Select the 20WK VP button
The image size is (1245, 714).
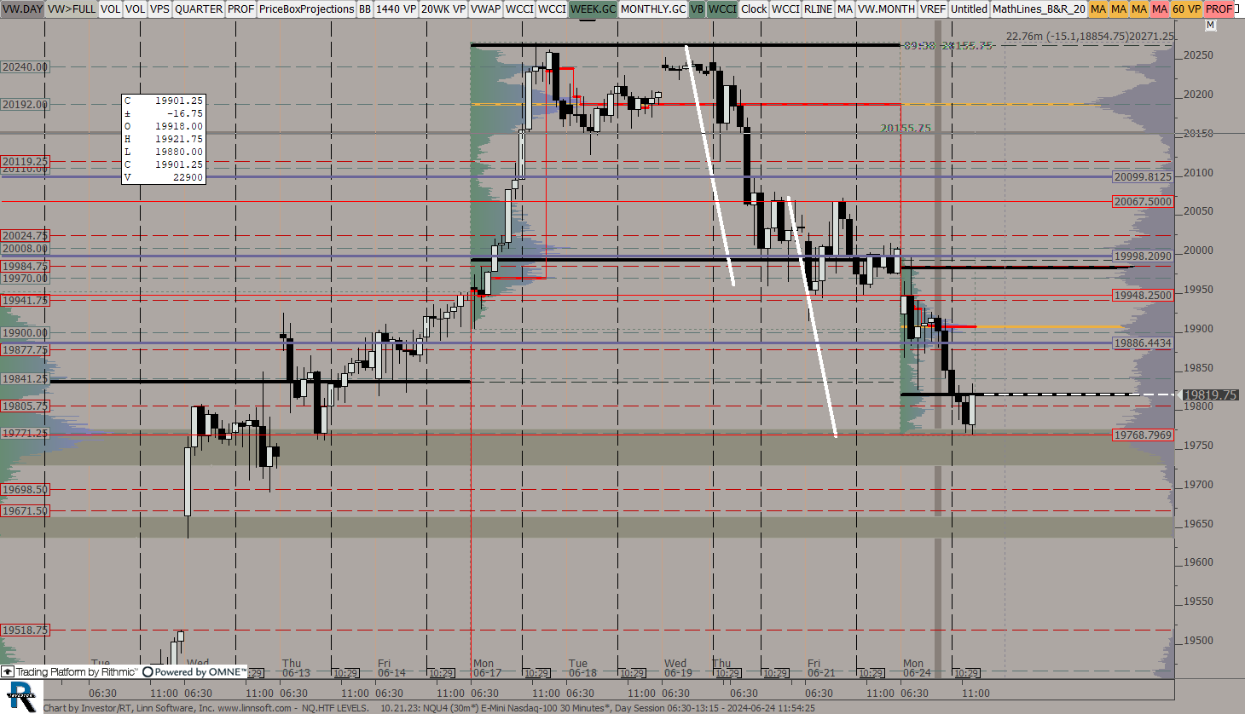pos(443,9)
